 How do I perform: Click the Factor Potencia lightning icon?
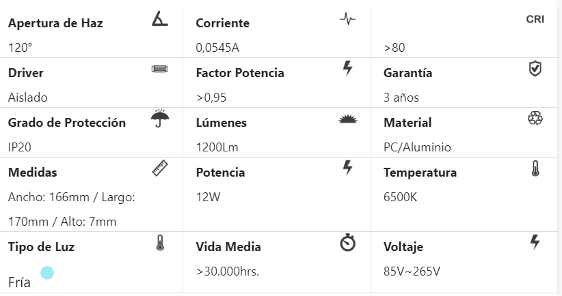click(347, 68)
